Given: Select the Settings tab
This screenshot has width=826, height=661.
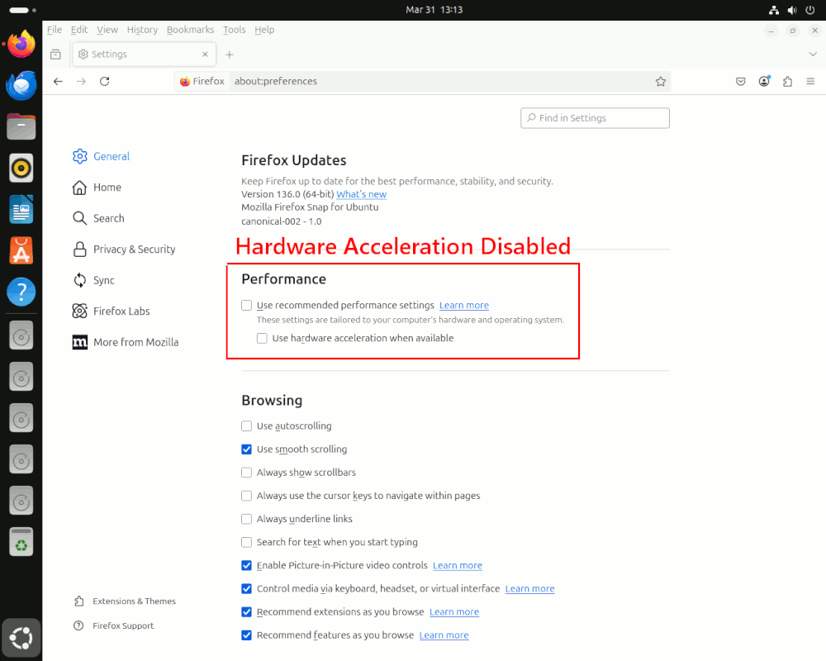Looking at the screenshot, I should [144, 55].
